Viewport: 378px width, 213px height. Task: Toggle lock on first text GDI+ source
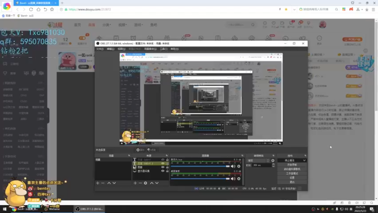point(167,160)
